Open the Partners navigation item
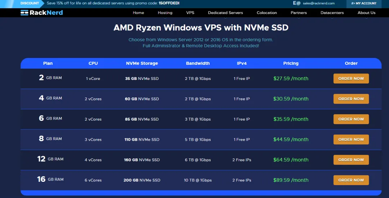 299,13
